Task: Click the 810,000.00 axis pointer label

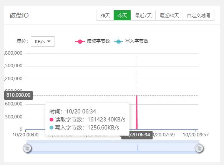Action: point(18,95)
